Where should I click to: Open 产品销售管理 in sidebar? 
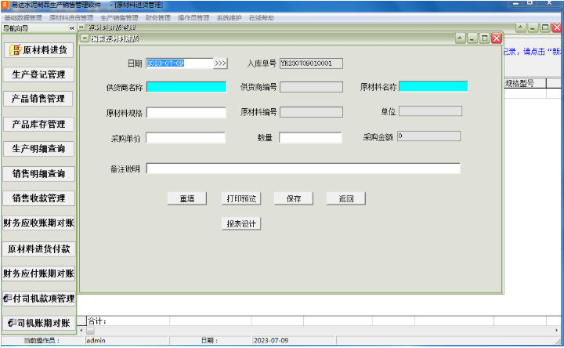(x=38, y=99)
